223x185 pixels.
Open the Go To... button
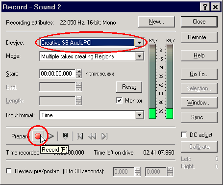click(x=199, y=74)
